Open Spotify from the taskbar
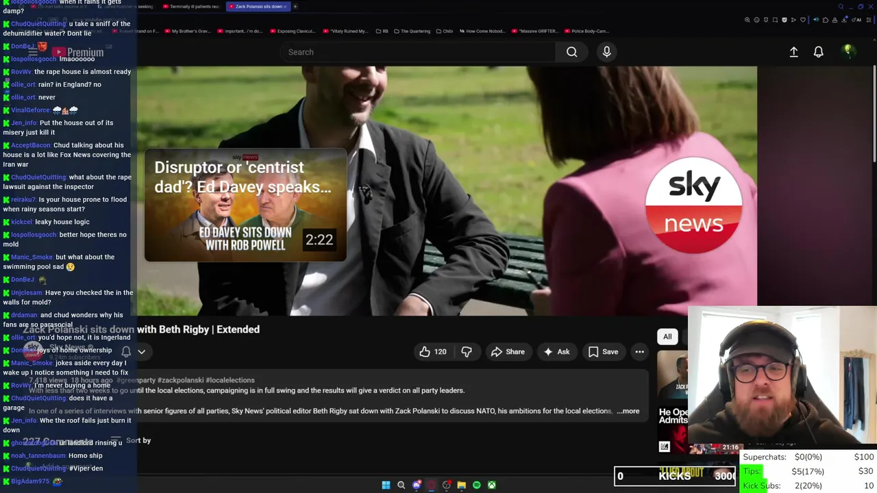The image size is (877, 493). click(476, 485)
